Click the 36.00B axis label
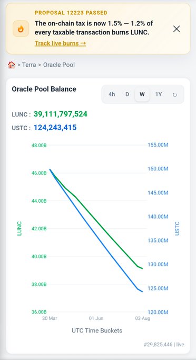The image size is (196, 360). tap(39, 312)
